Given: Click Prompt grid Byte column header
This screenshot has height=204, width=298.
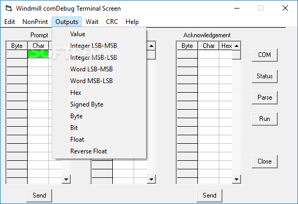Looking at the screenshot, I should [x=16, y=46].
